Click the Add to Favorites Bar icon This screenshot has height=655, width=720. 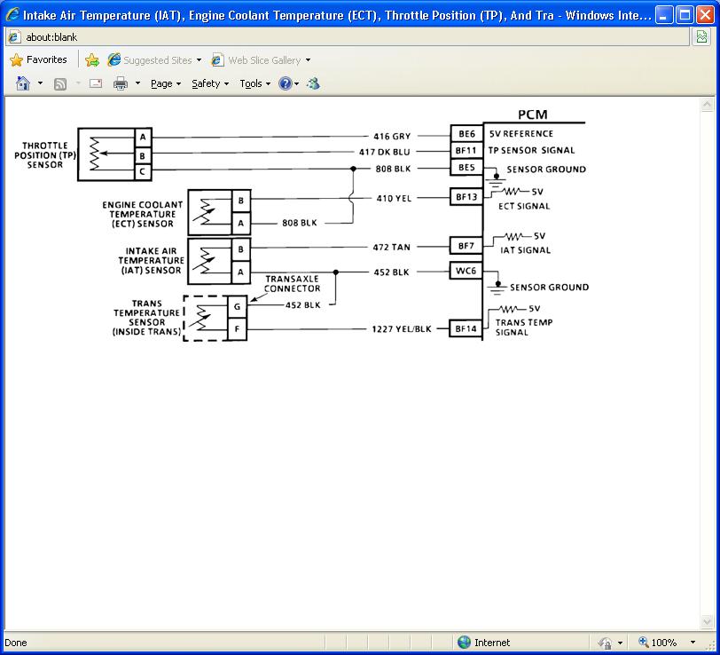point(92,60)
